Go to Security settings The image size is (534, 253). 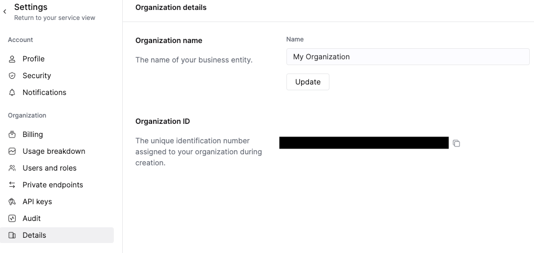(x=37, y=76)
